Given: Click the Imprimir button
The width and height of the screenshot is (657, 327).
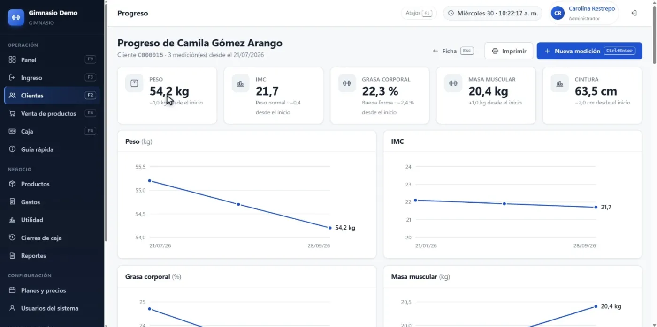Looking at the screenshot, I should coord(509,51).
